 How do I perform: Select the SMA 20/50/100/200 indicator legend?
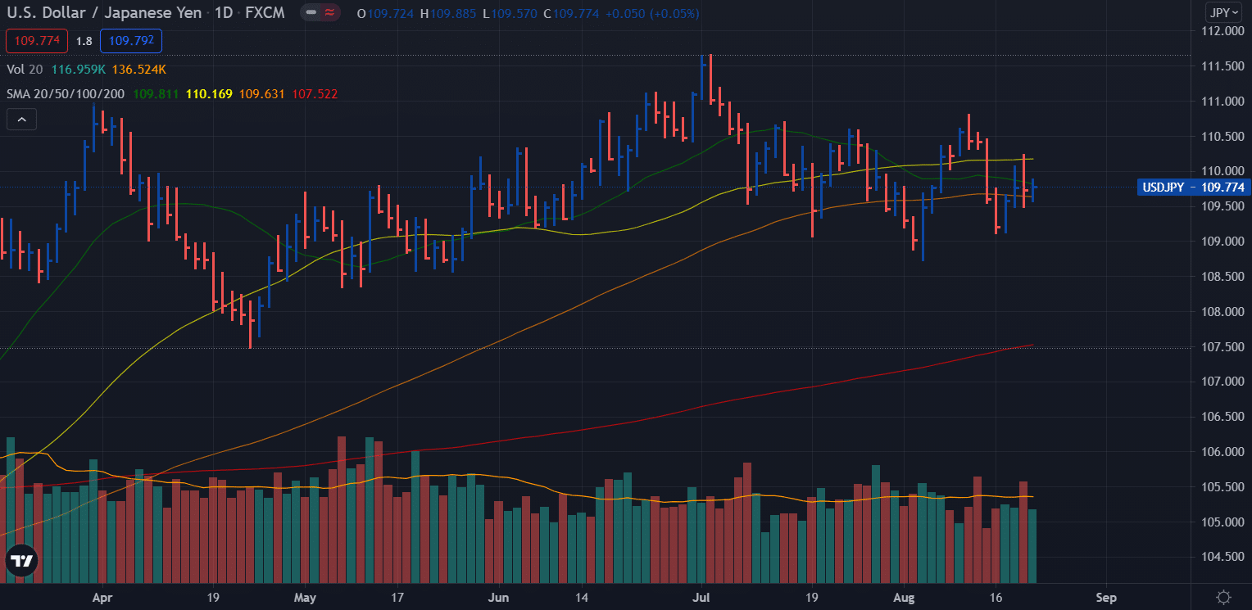[65, 93]
